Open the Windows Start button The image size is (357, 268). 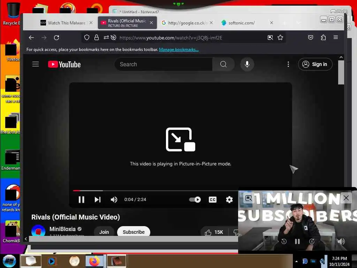9,261
